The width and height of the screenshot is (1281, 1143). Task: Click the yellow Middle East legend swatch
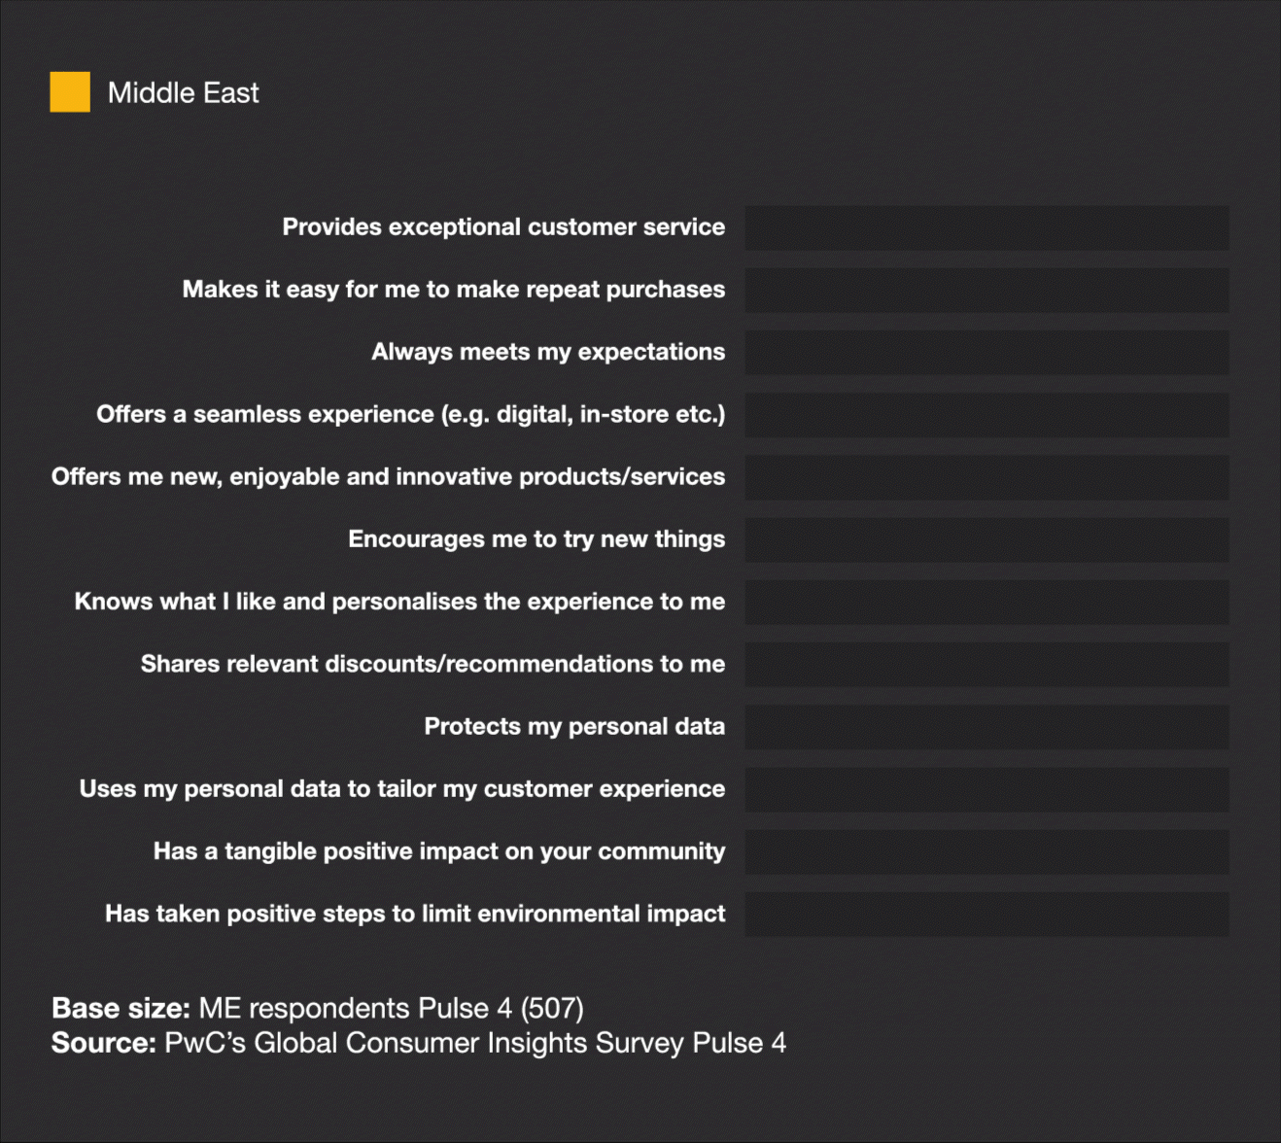tap(70, 92)
